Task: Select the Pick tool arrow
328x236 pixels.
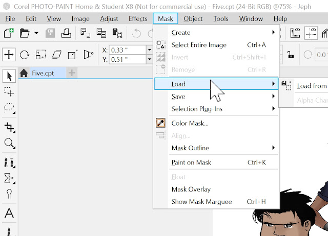Action: (x=9, y=76)
